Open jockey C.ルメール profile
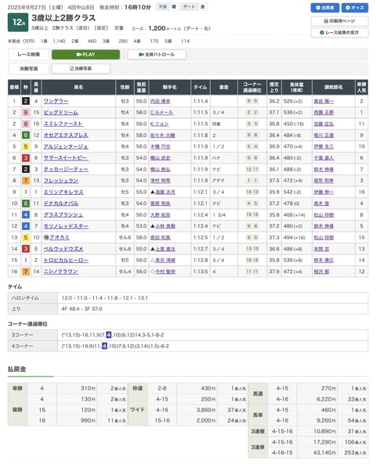Image resolution: width=376 pixels, height=464 pixels. coord(162,113)
